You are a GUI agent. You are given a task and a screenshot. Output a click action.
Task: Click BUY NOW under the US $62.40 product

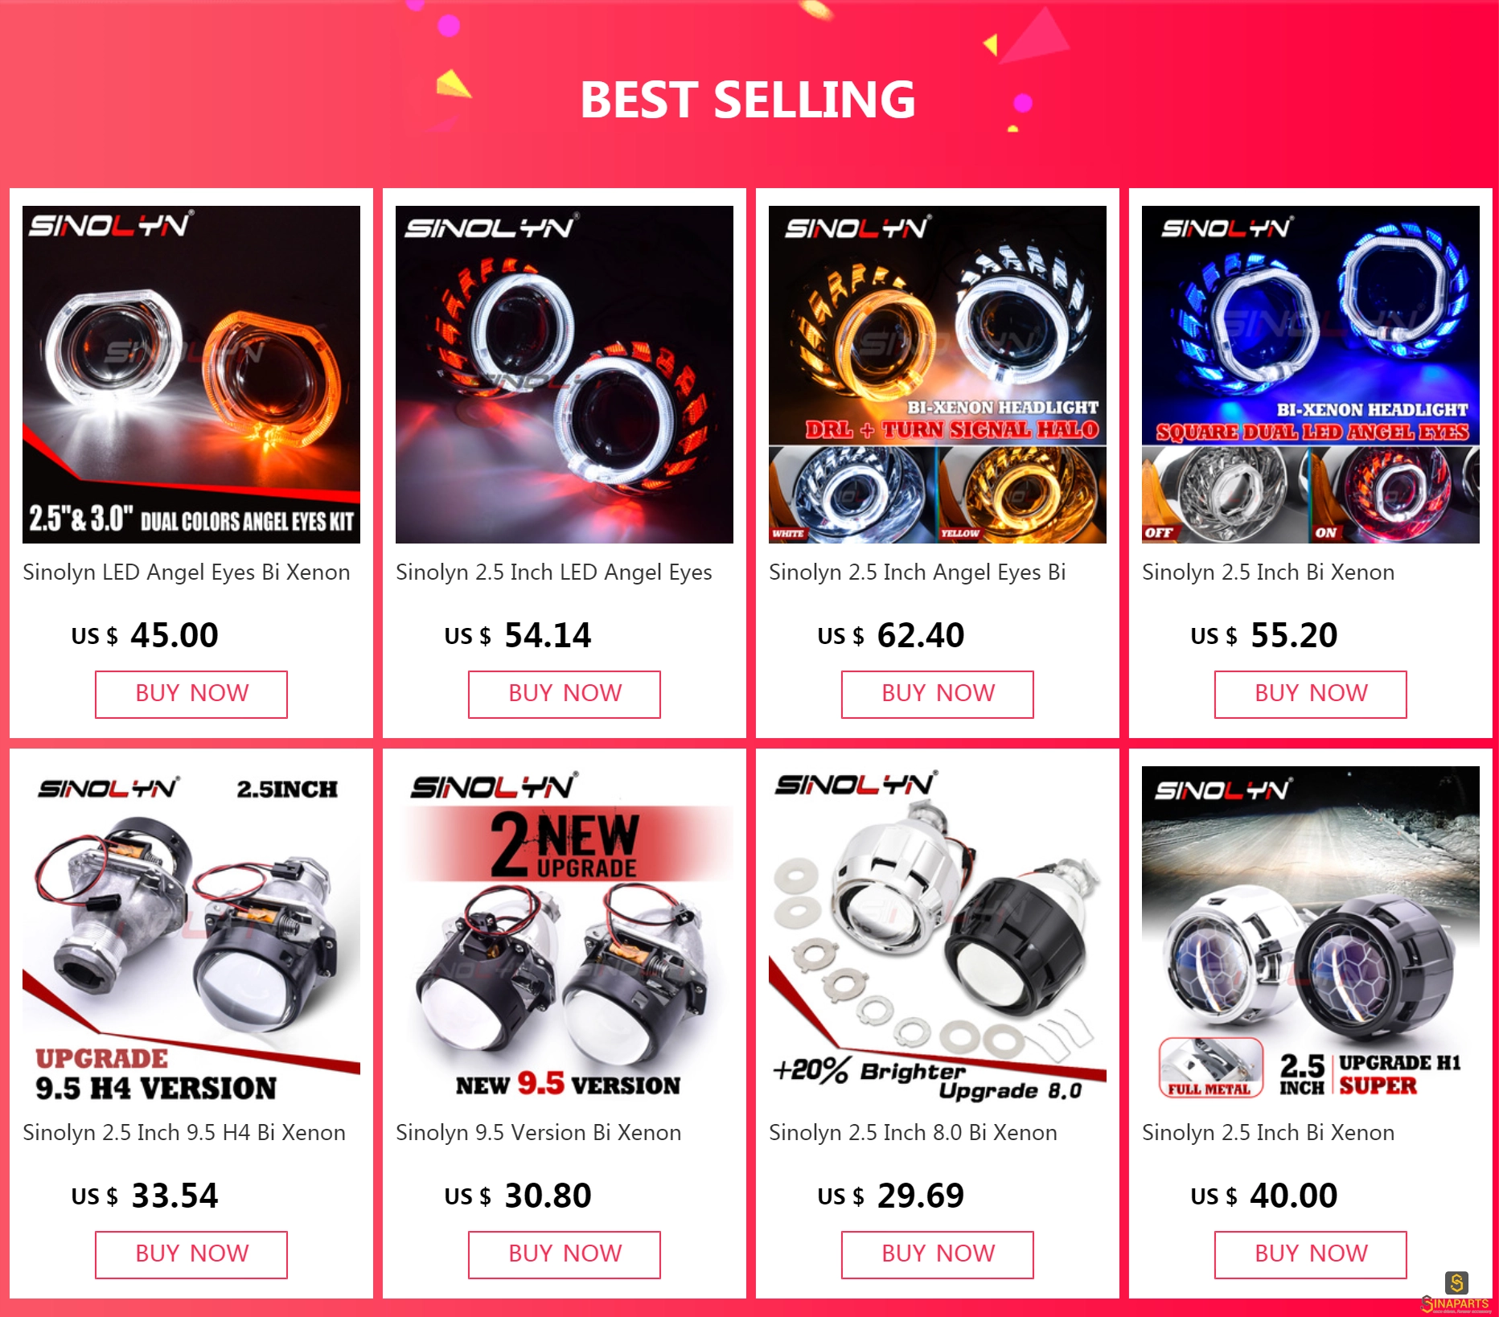click(938, 694)
